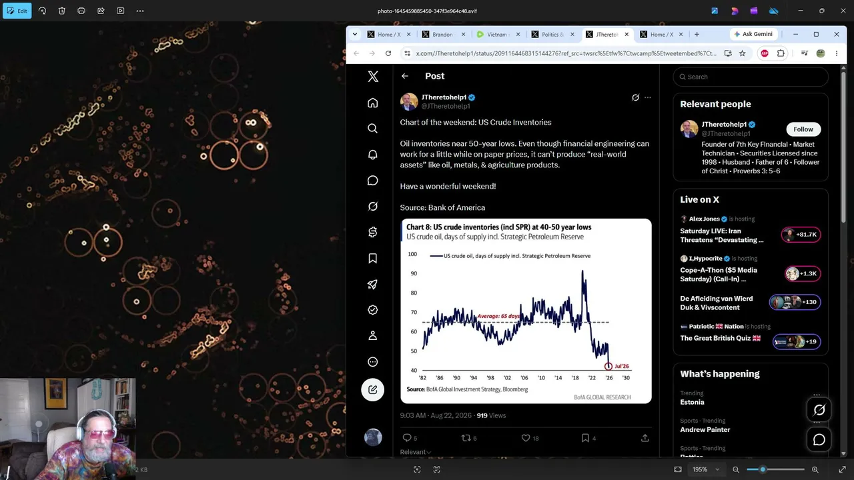Open the More circle icon in X sidebar
Image resolution: width=854 pixels, height=480 pixels.
click(373, 362)
